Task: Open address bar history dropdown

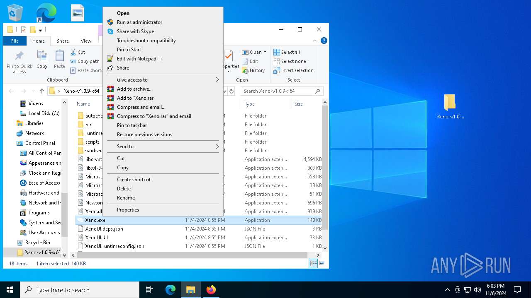Action: point(225,91)
